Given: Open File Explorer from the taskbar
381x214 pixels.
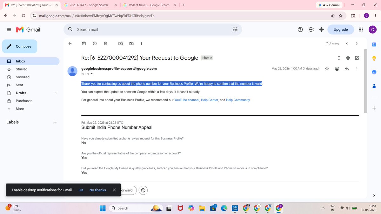Looking at the screenshot, I should 203,208.
